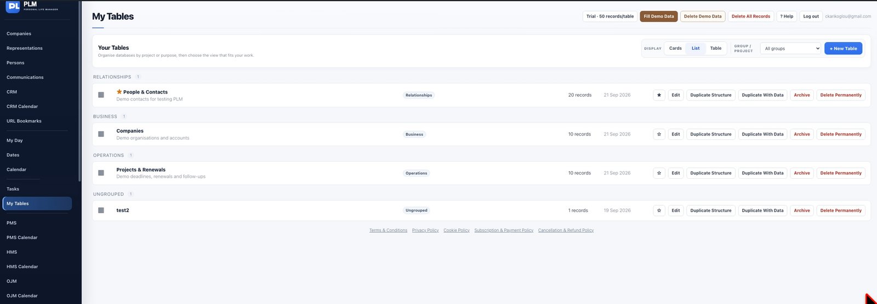Open Companies in the sidebar
The width and height of the screenshot is (877, 304).
19,34
